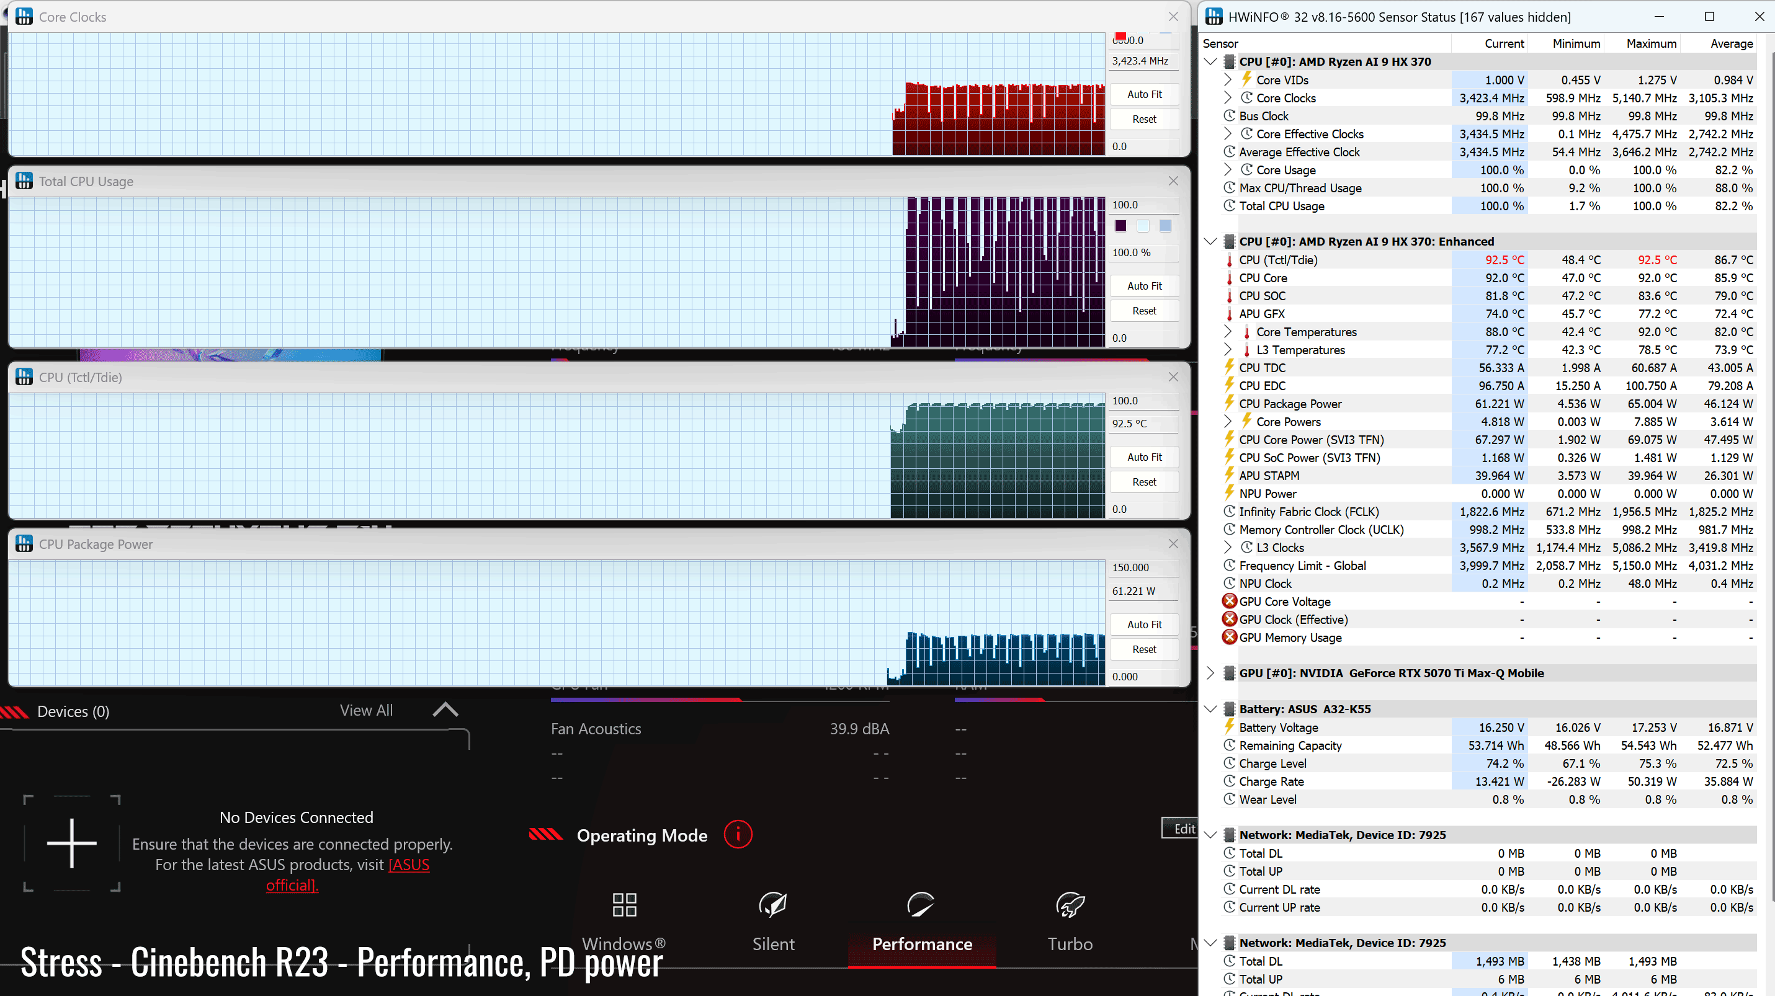The image size is (1775, 996).
Task: Click the light swatch in Total CPU Usage graph
Action: tap(1142, 226)
